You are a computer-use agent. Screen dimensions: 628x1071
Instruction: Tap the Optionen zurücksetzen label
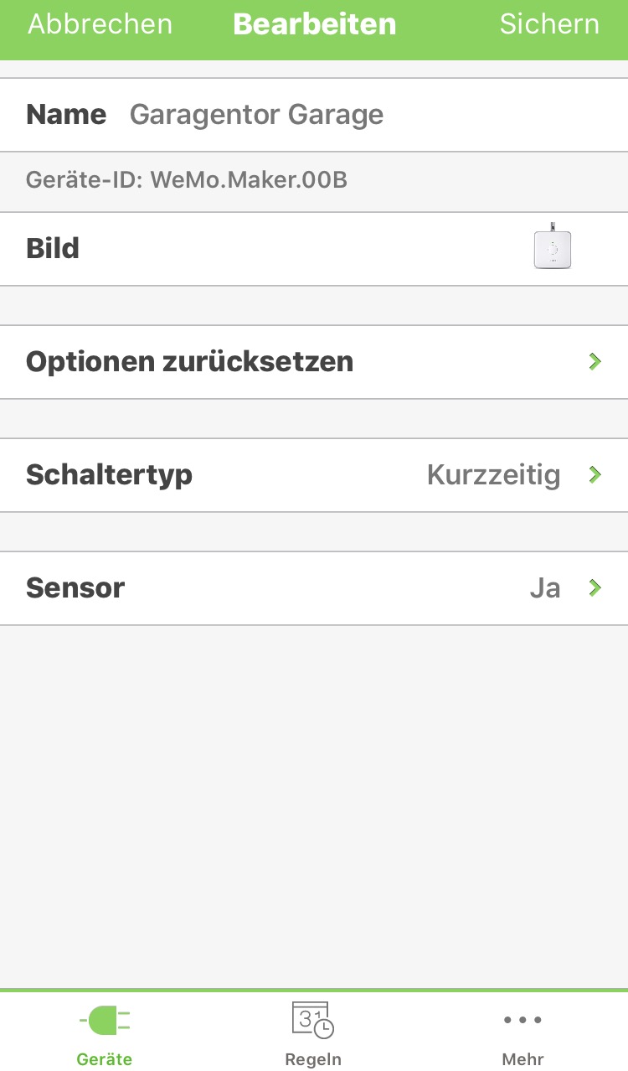190,362
